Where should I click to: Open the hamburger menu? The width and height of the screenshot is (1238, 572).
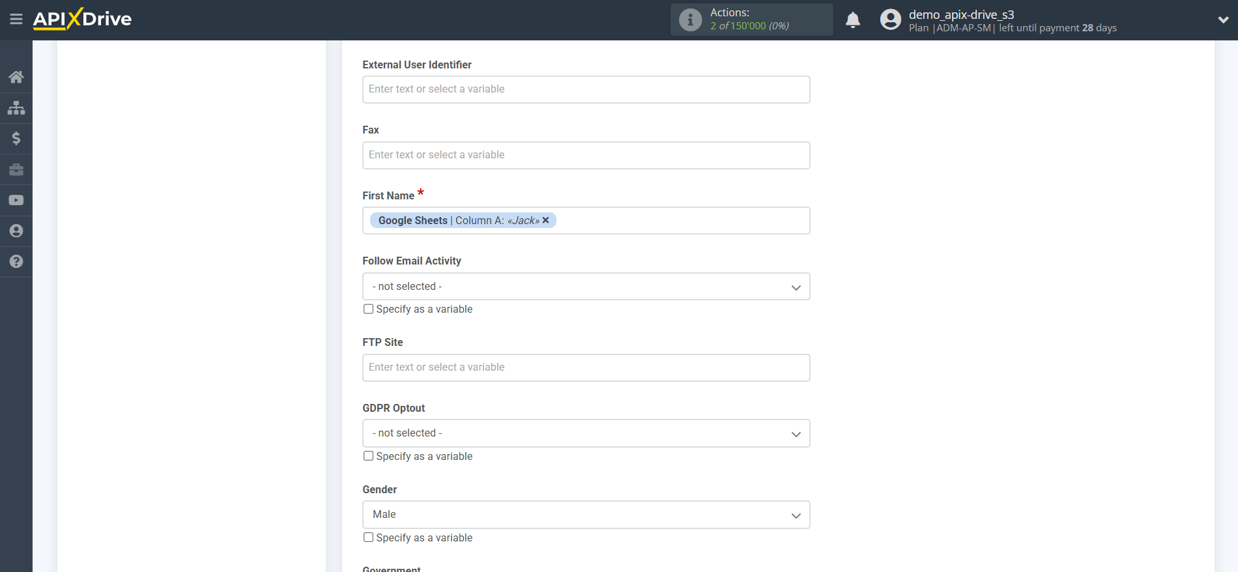pyautogui.click(x=16, y=20)
